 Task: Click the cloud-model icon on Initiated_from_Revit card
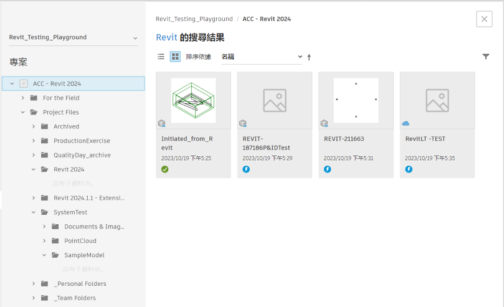point(162,123)
